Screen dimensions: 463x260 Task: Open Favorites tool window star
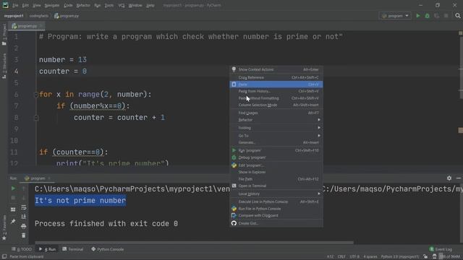4,227
